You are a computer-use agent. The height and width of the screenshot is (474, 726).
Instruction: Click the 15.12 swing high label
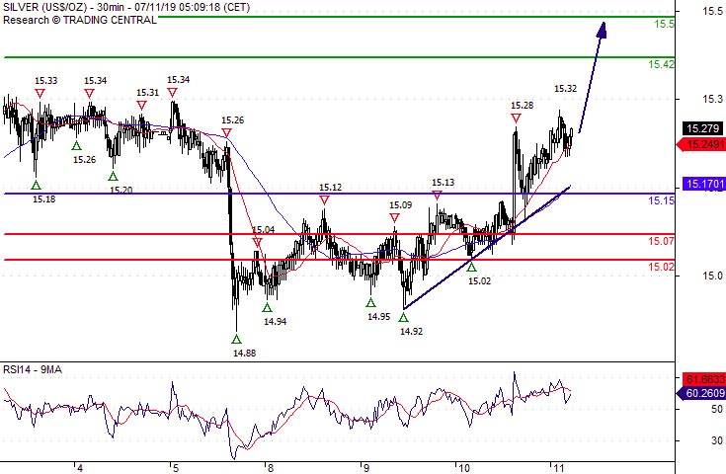point(330,188)
